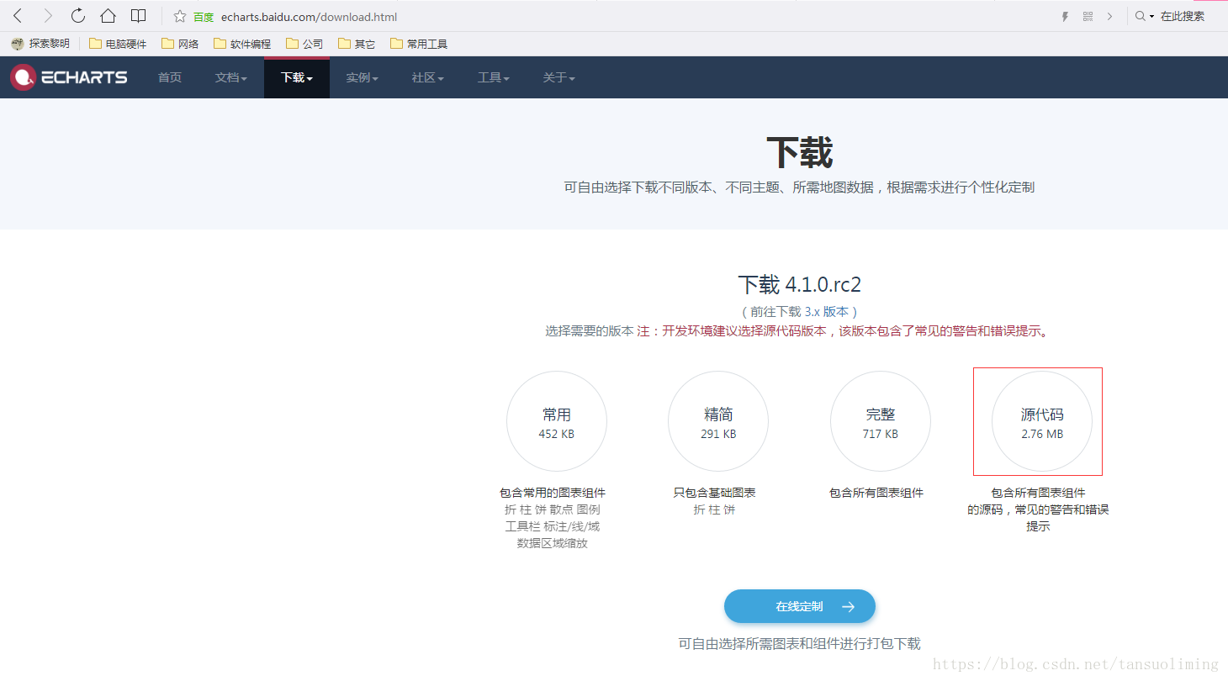Image resolution: width=1228 pixels, height=681 pixels.
Task: Expand the 文档 nav dropdown
Action: (231, 77)
